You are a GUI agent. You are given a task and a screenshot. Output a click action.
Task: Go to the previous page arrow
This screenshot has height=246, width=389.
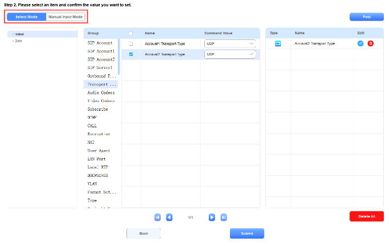[x=169, y=217]
